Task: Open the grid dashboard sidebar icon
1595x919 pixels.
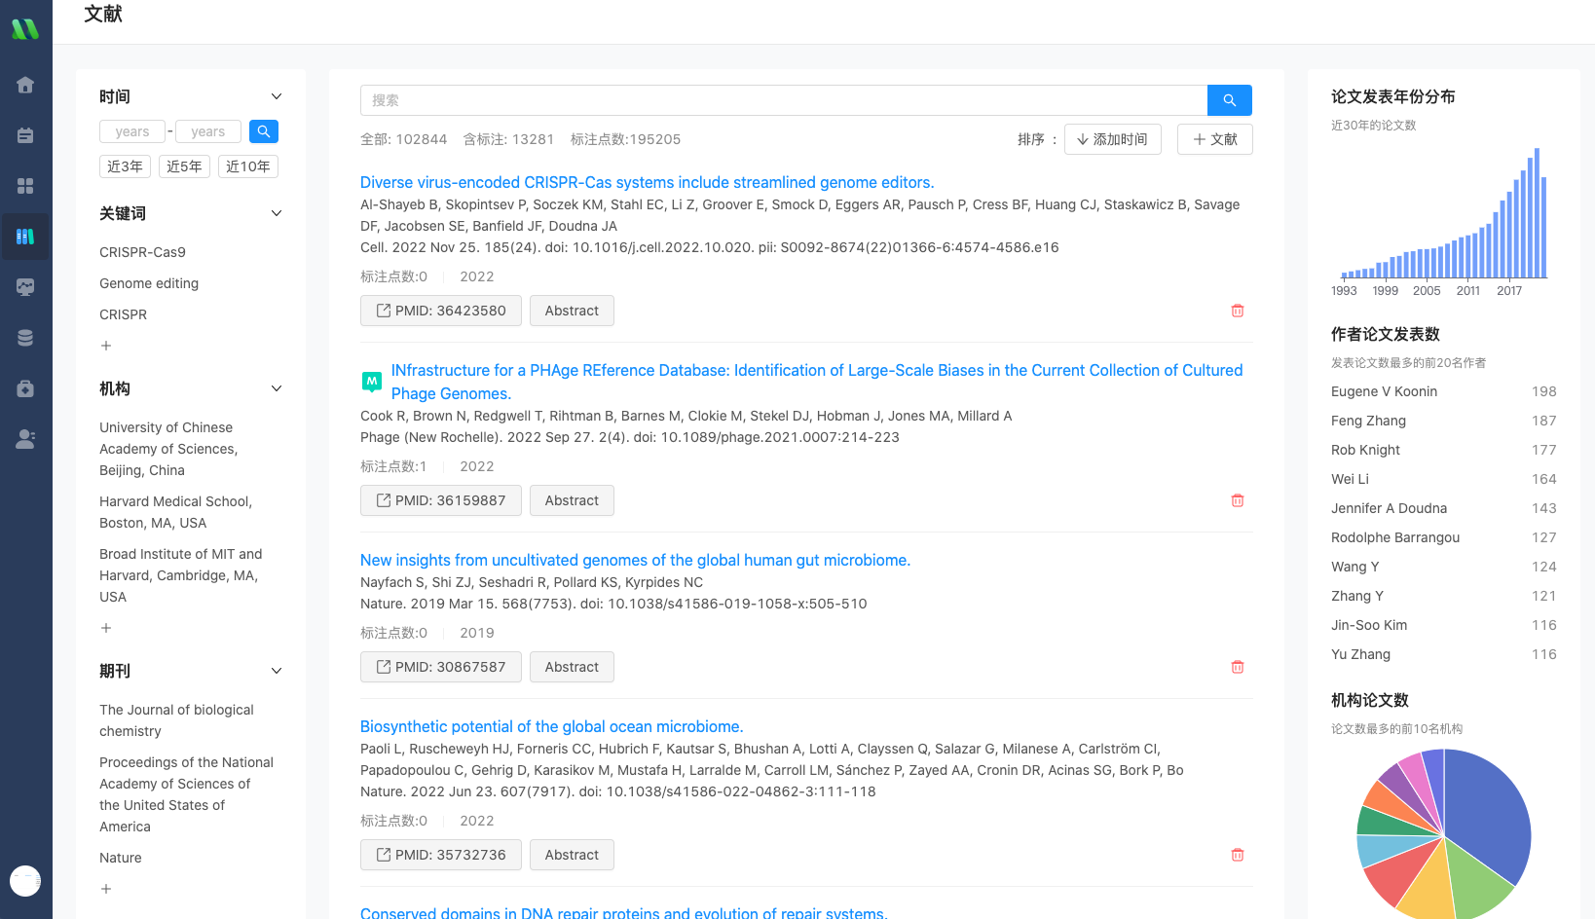Action: (25, 186)
